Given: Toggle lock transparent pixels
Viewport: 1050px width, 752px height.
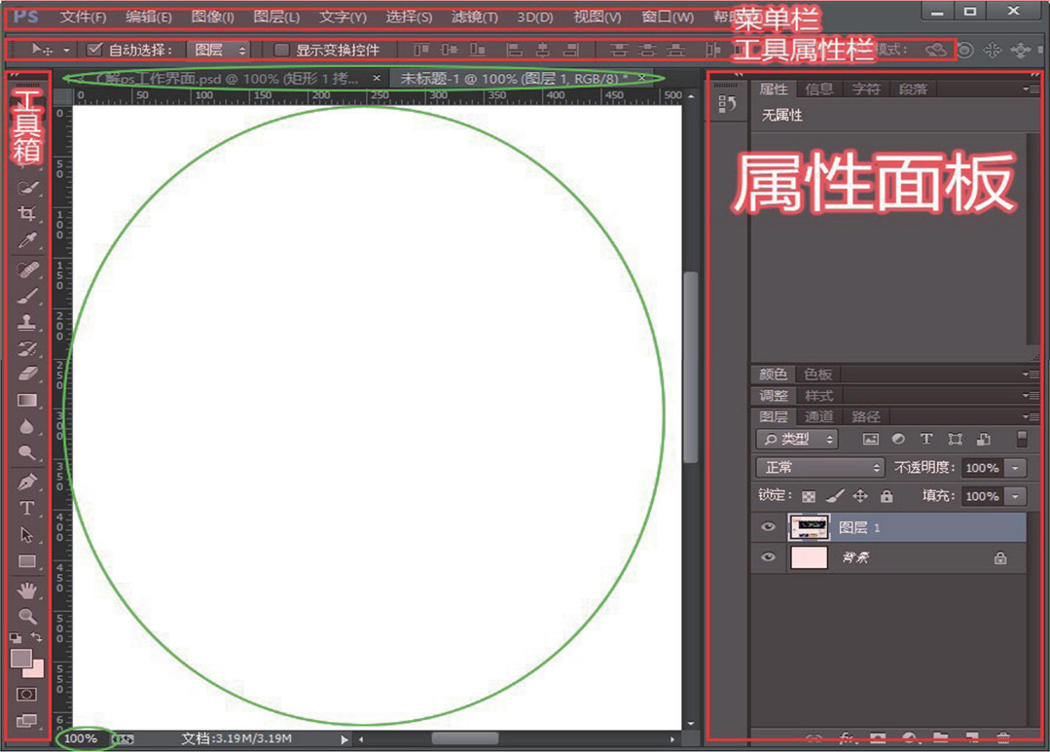Looking at the screenshot, I should [x=809, y=496].
